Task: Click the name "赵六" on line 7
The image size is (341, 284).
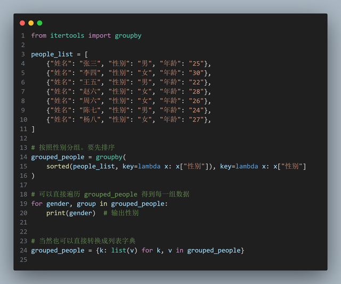Action: [x=90, y=92]
